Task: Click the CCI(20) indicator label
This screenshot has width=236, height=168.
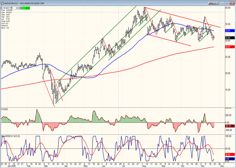Action: (5, 110)
